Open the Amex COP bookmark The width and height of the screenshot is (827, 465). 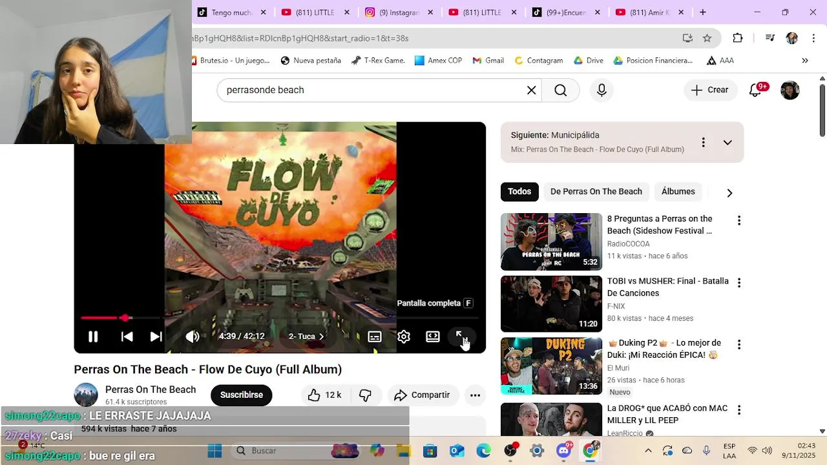439,61
